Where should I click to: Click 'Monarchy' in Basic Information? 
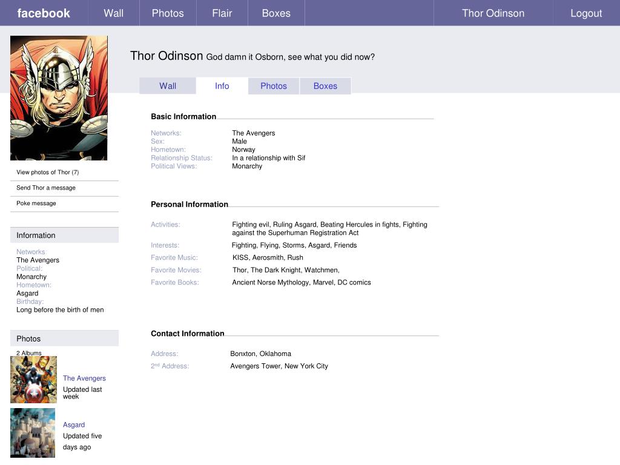coord(247,166)
